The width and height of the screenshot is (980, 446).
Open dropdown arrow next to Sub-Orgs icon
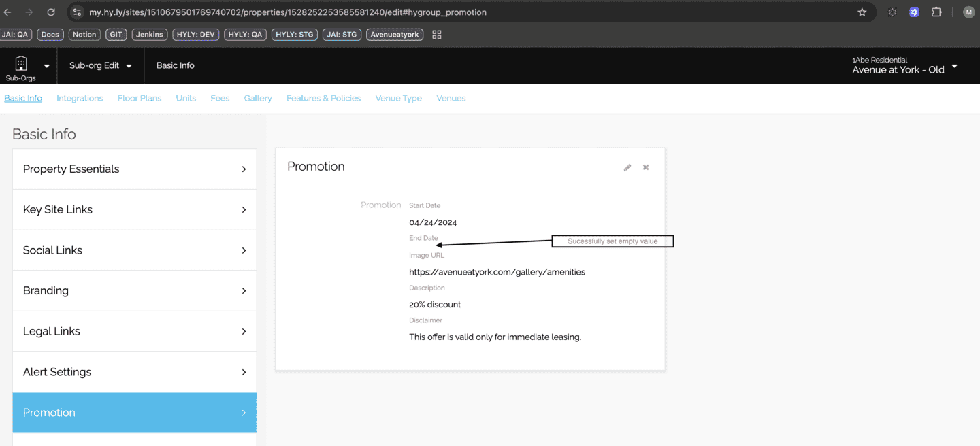47,66
